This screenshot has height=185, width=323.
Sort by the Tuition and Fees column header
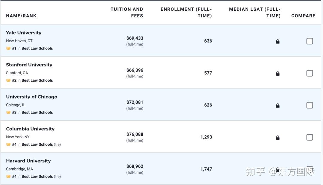tap(127, 13)
